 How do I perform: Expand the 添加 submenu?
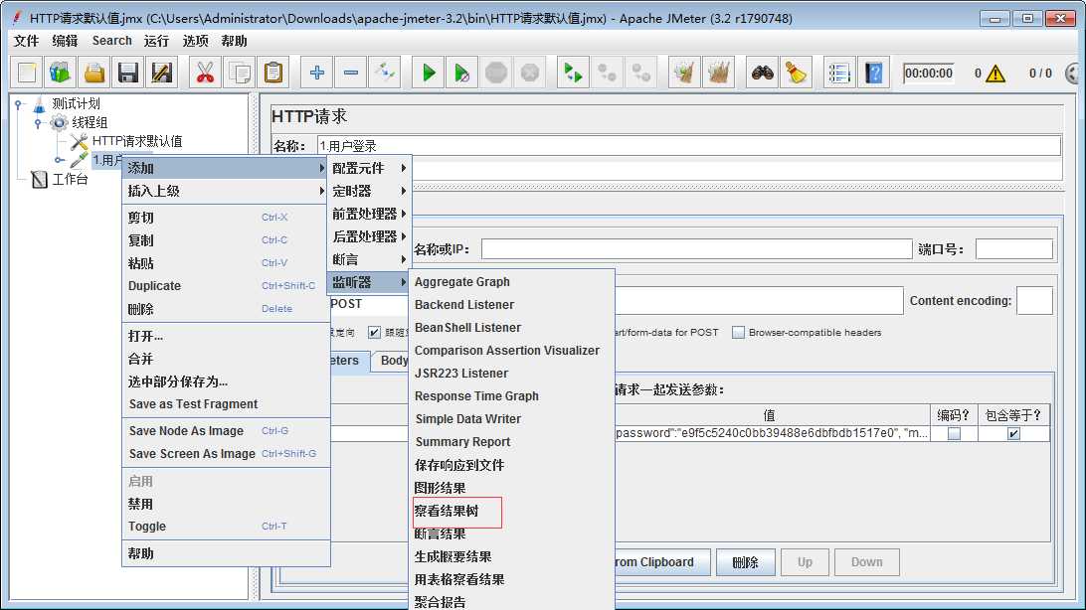tap(225, 168)
